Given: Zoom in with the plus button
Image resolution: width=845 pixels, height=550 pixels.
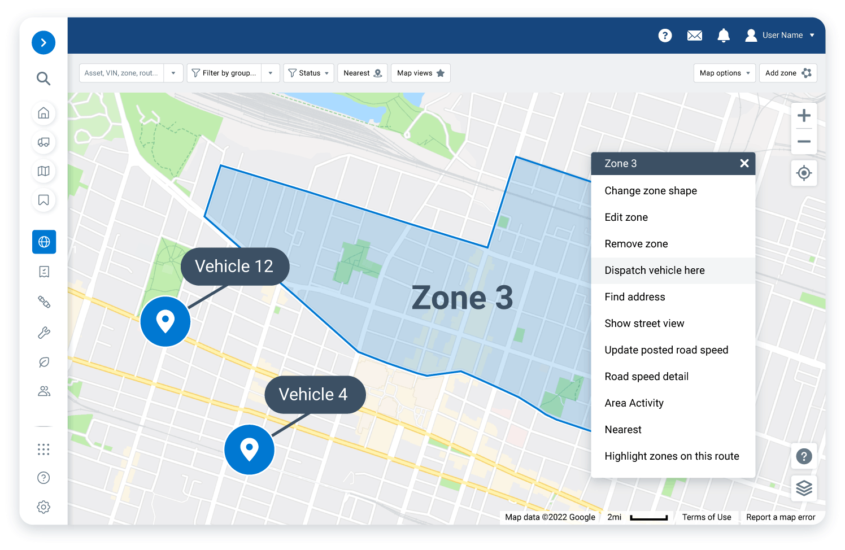Looking at the screenshot, I should click(804, 116).
